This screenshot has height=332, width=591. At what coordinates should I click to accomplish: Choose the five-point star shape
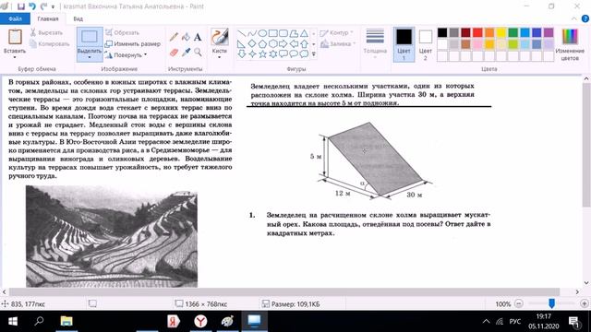coord(262,53)
